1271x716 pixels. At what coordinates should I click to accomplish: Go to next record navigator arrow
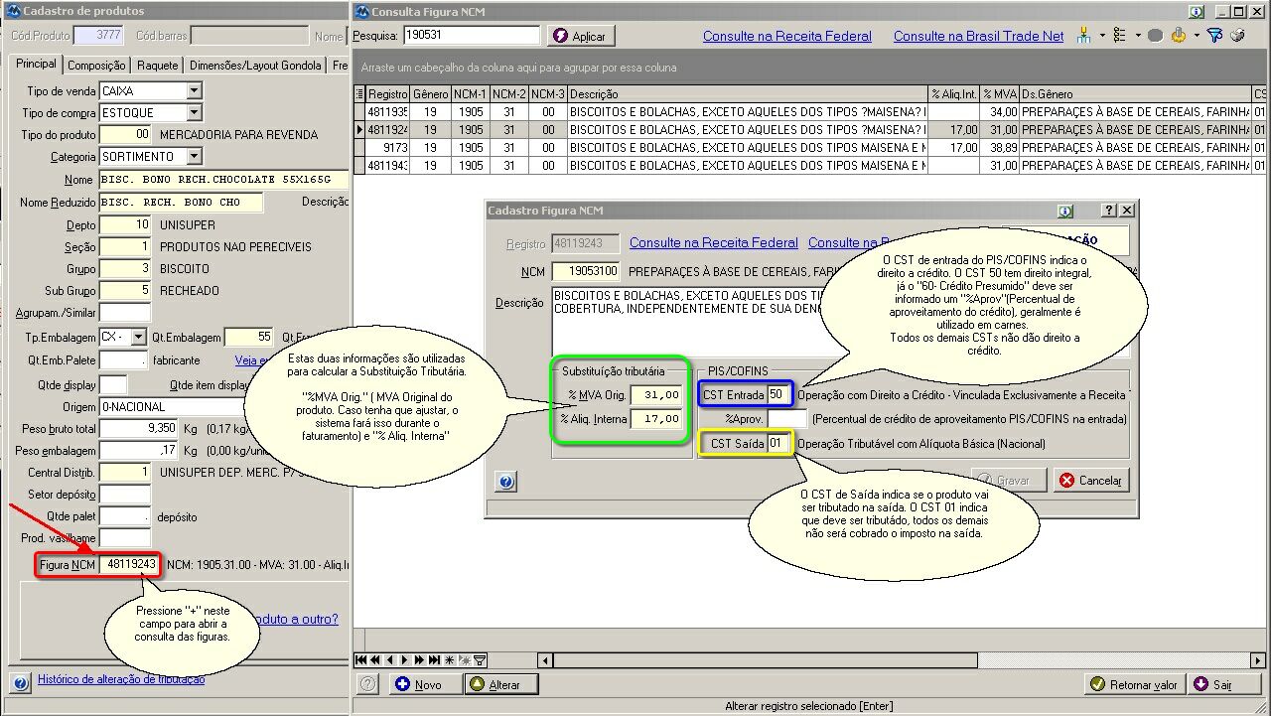point(405,659)
